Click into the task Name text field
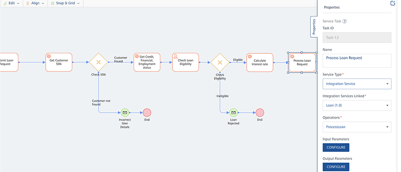 pos(356,61)
